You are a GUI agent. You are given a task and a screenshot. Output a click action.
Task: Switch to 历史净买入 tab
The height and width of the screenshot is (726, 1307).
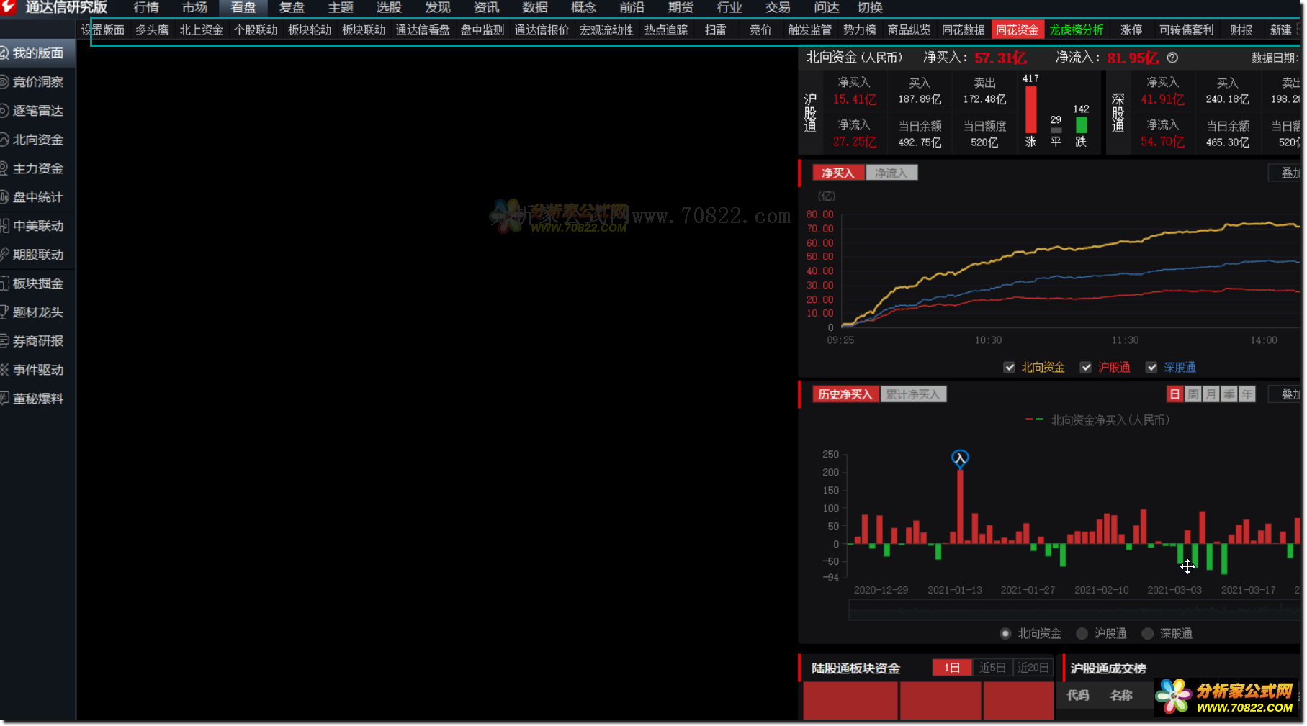coord(845,394)
